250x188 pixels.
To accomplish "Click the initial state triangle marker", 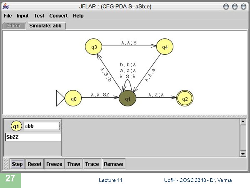I will click(60, 98).
